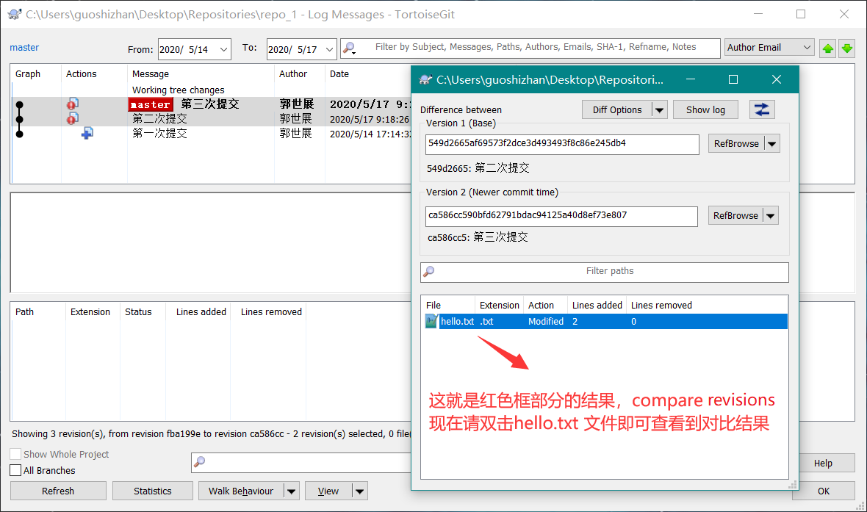Click the green down arrow button

click(847, 48)
